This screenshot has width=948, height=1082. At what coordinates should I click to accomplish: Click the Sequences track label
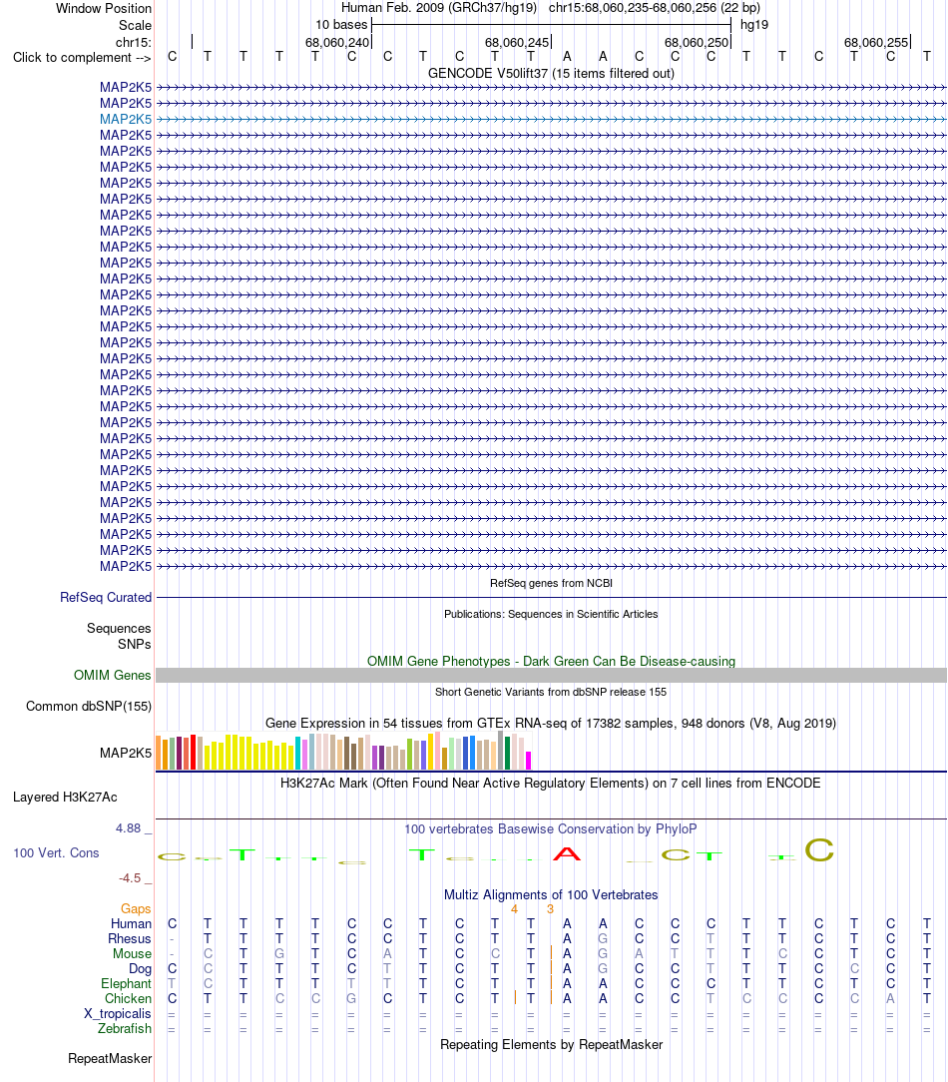click(119, 628)
